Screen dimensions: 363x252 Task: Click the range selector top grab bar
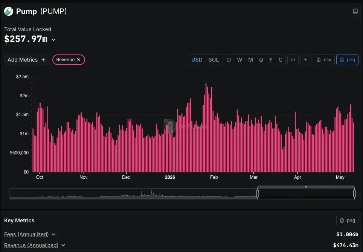(306, 187)
